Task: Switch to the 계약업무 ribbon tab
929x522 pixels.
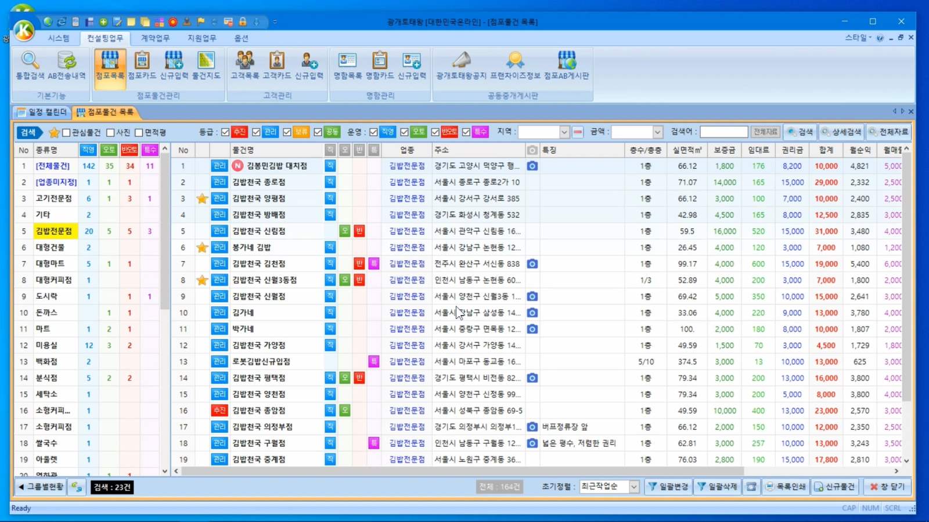Action: (155, 38)
